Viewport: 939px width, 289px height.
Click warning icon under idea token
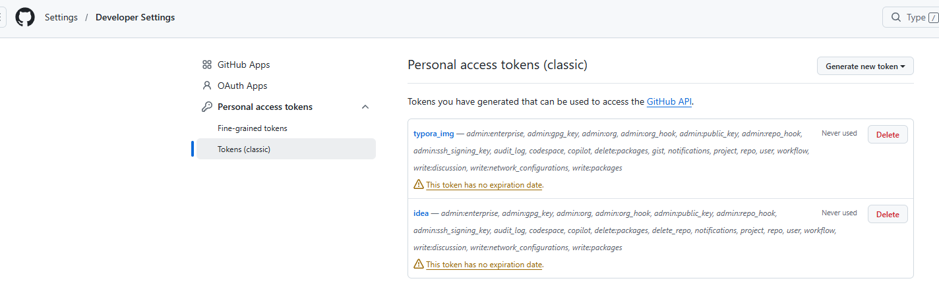pyautogui.click(x=419, y=265)
